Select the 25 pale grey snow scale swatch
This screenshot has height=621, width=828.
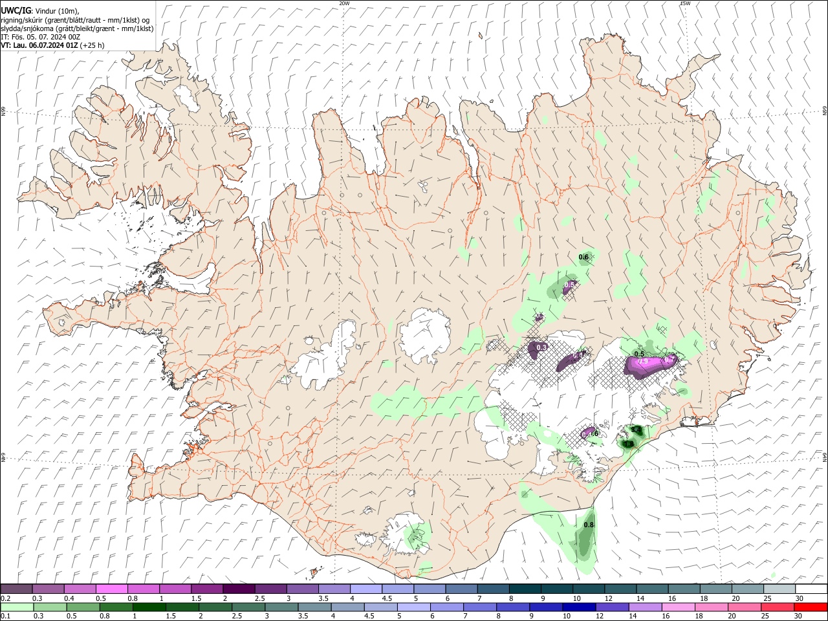[779, 589]
